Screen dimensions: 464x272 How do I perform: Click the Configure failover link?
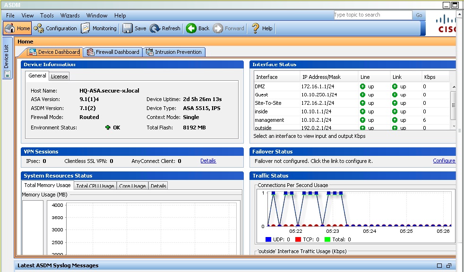point(444,161)
